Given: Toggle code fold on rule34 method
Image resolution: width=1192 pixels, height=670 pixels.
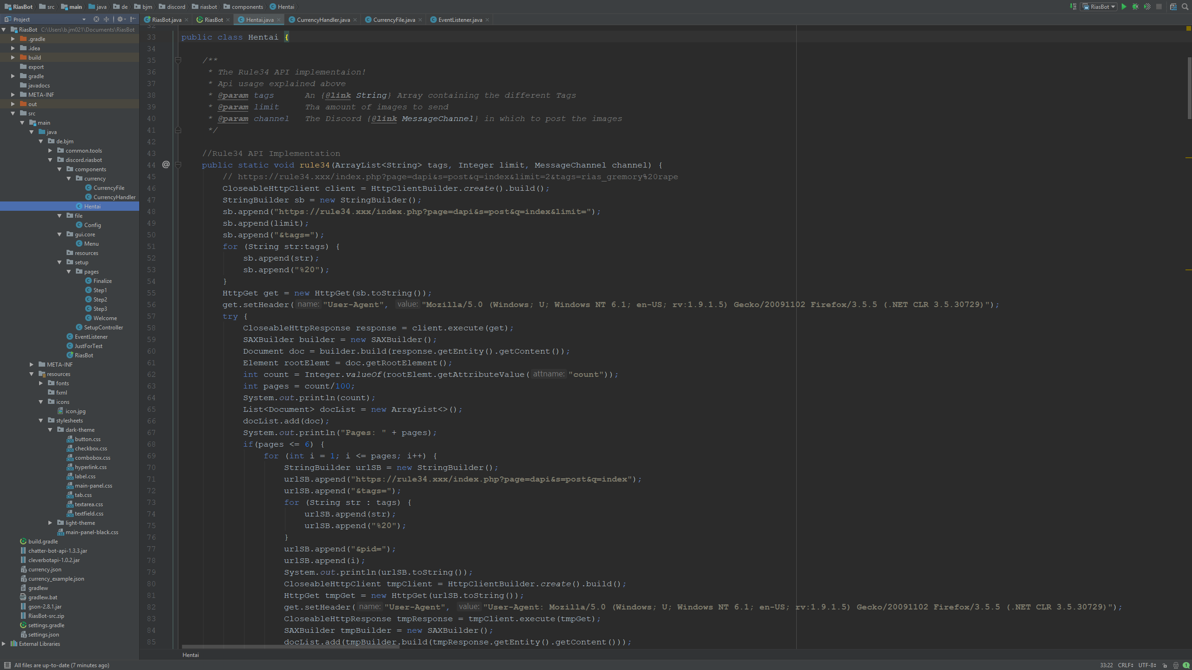Looking at the screenshot, I should tap(178, 165).
